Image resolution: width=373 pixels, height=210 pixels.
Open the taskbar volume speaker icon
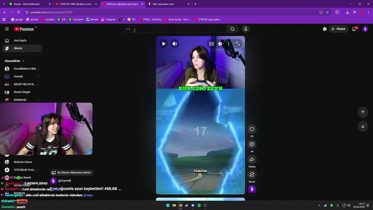click(349, 205)
